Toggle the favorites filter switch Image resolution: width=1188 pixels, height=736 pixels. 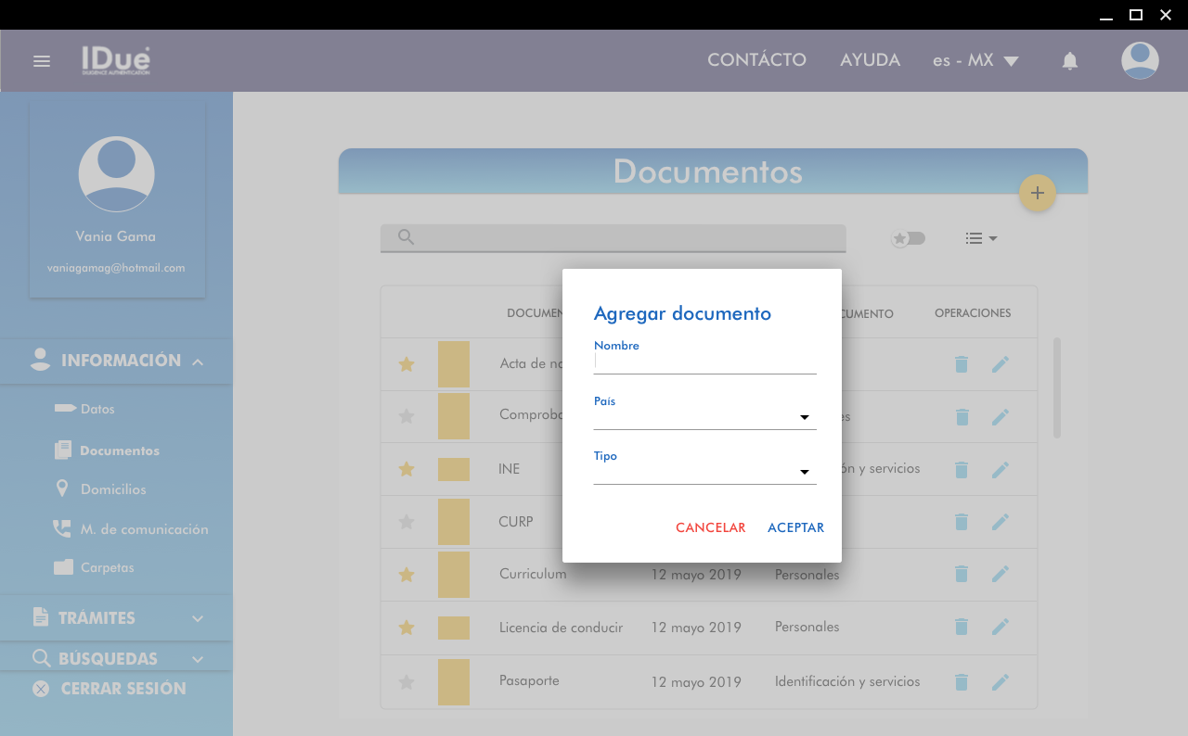pos(908,238)
